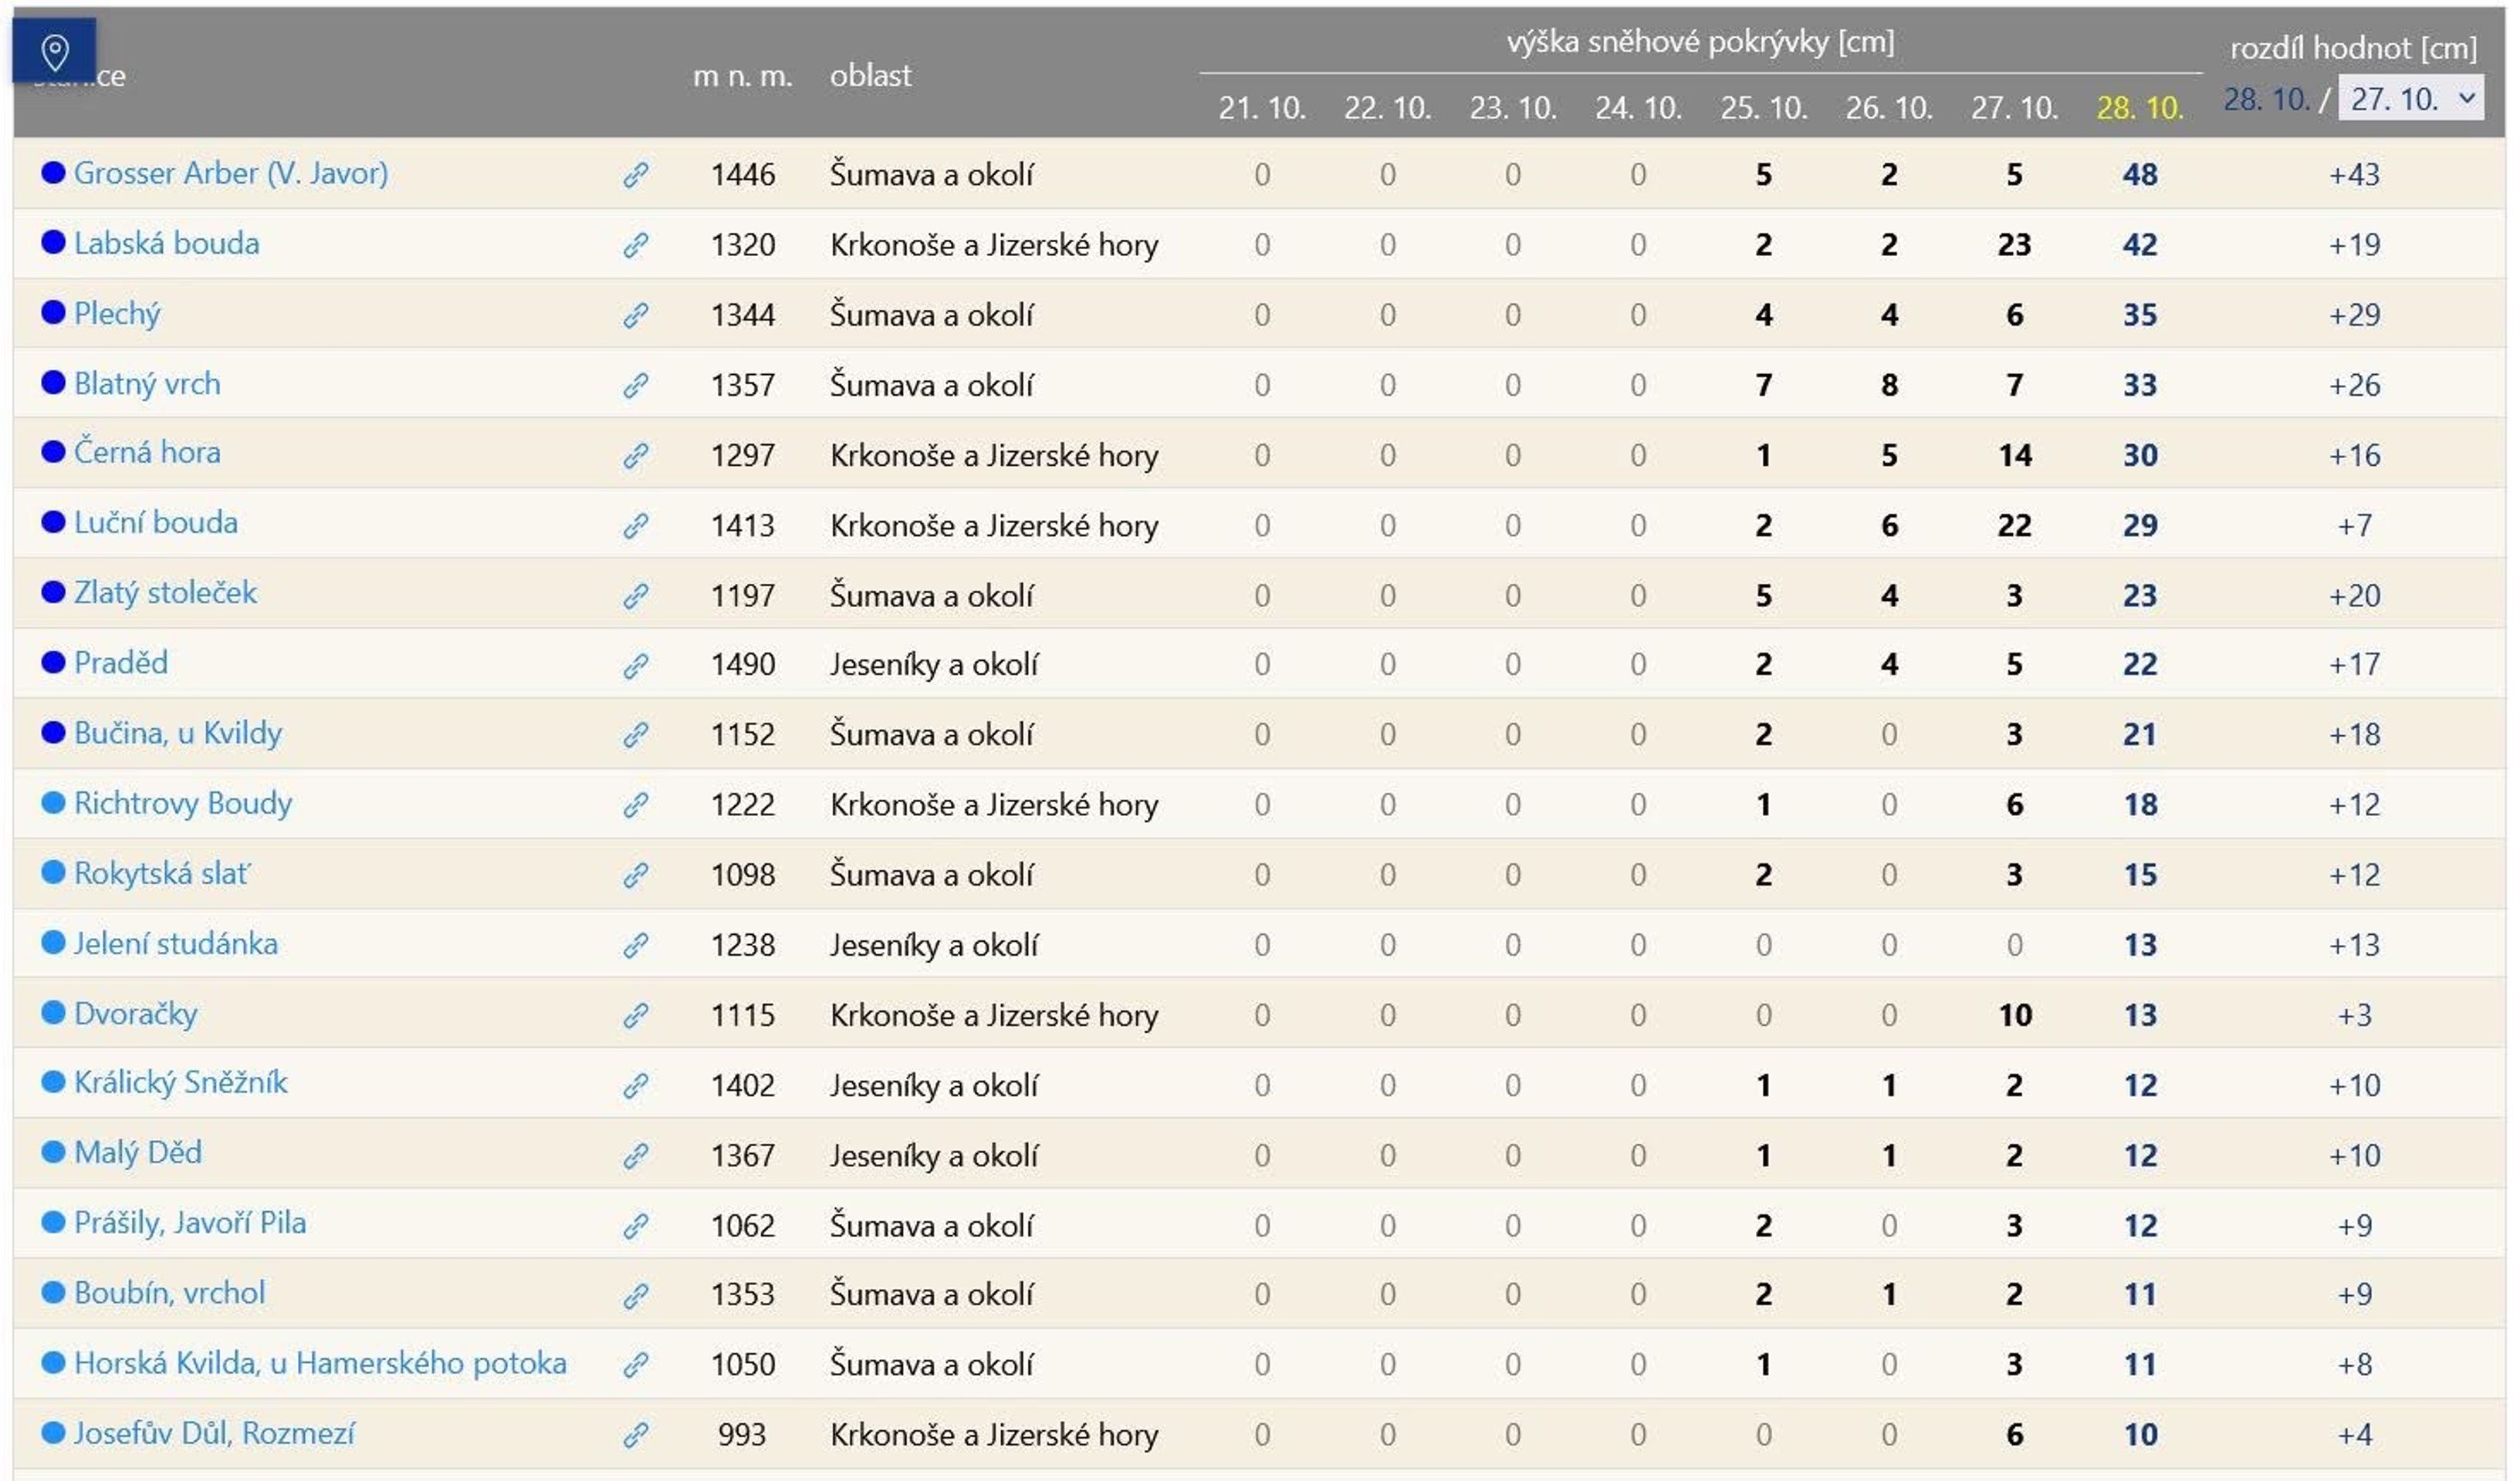Sort by the 'oblast' column header
The height and width of the screenshot is (1481, 2520).
click(870, 76)
